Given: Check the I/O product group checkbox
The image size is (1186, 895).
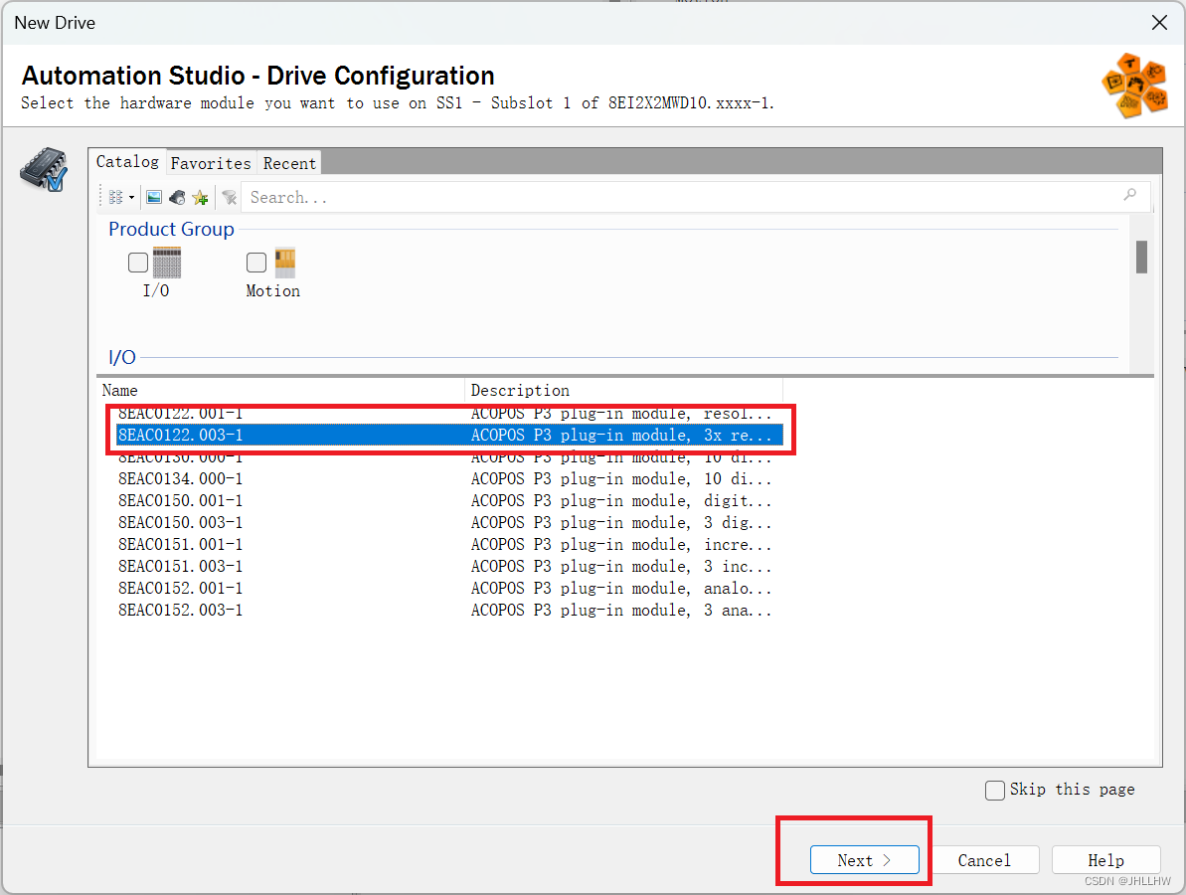Looking at the screenshot, I should pyautogui.click(x=138, y=262).
